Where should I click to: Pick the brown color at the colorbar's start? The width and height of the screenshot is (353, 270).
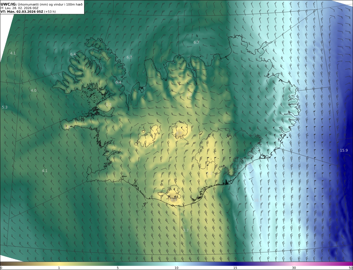pyautogui.click(x=2, y=264)
